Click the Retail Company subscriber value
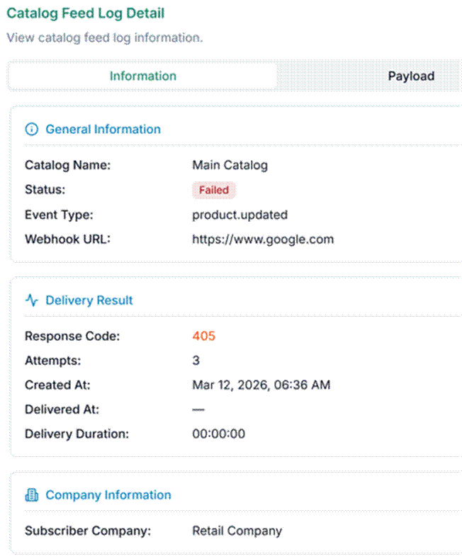 (237, 531)
